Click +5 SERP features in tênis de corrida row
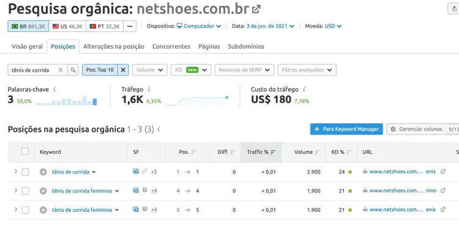 pos(154,172)
